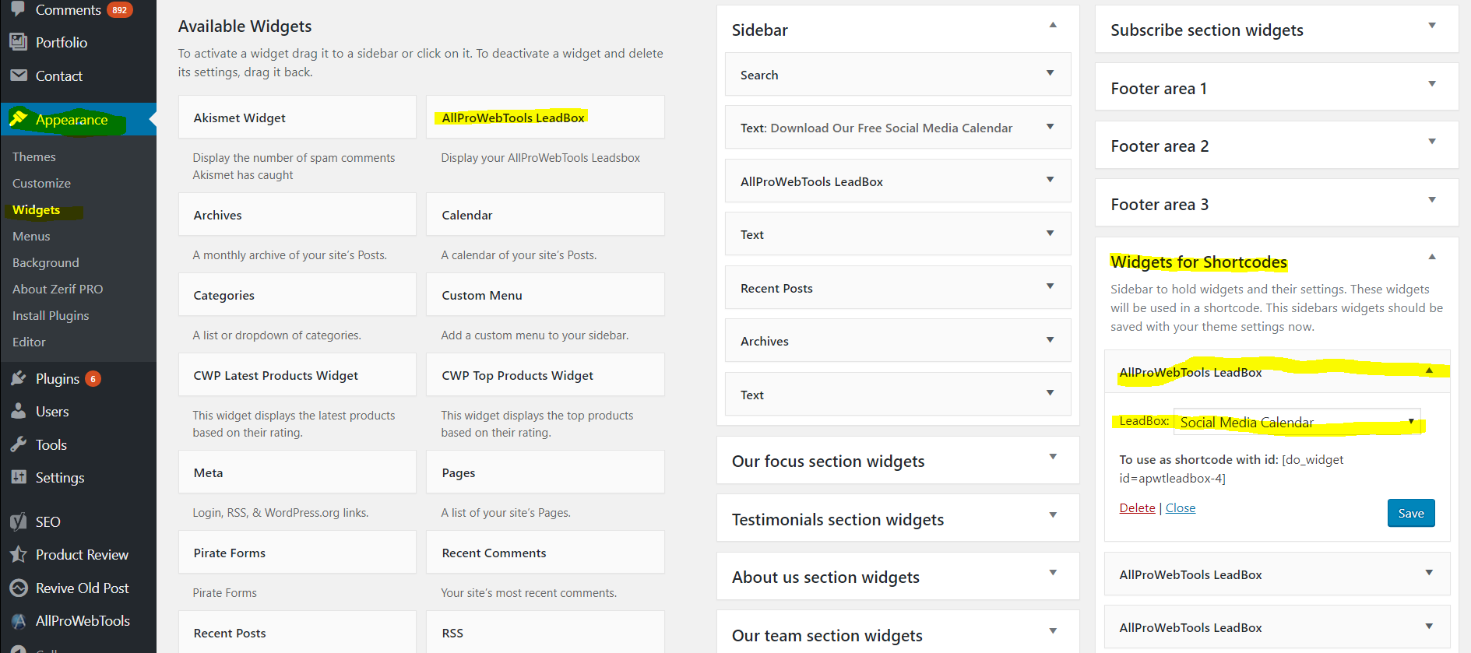Click the Meta available widget
1471x653 pixels.
tap(297, 472)
